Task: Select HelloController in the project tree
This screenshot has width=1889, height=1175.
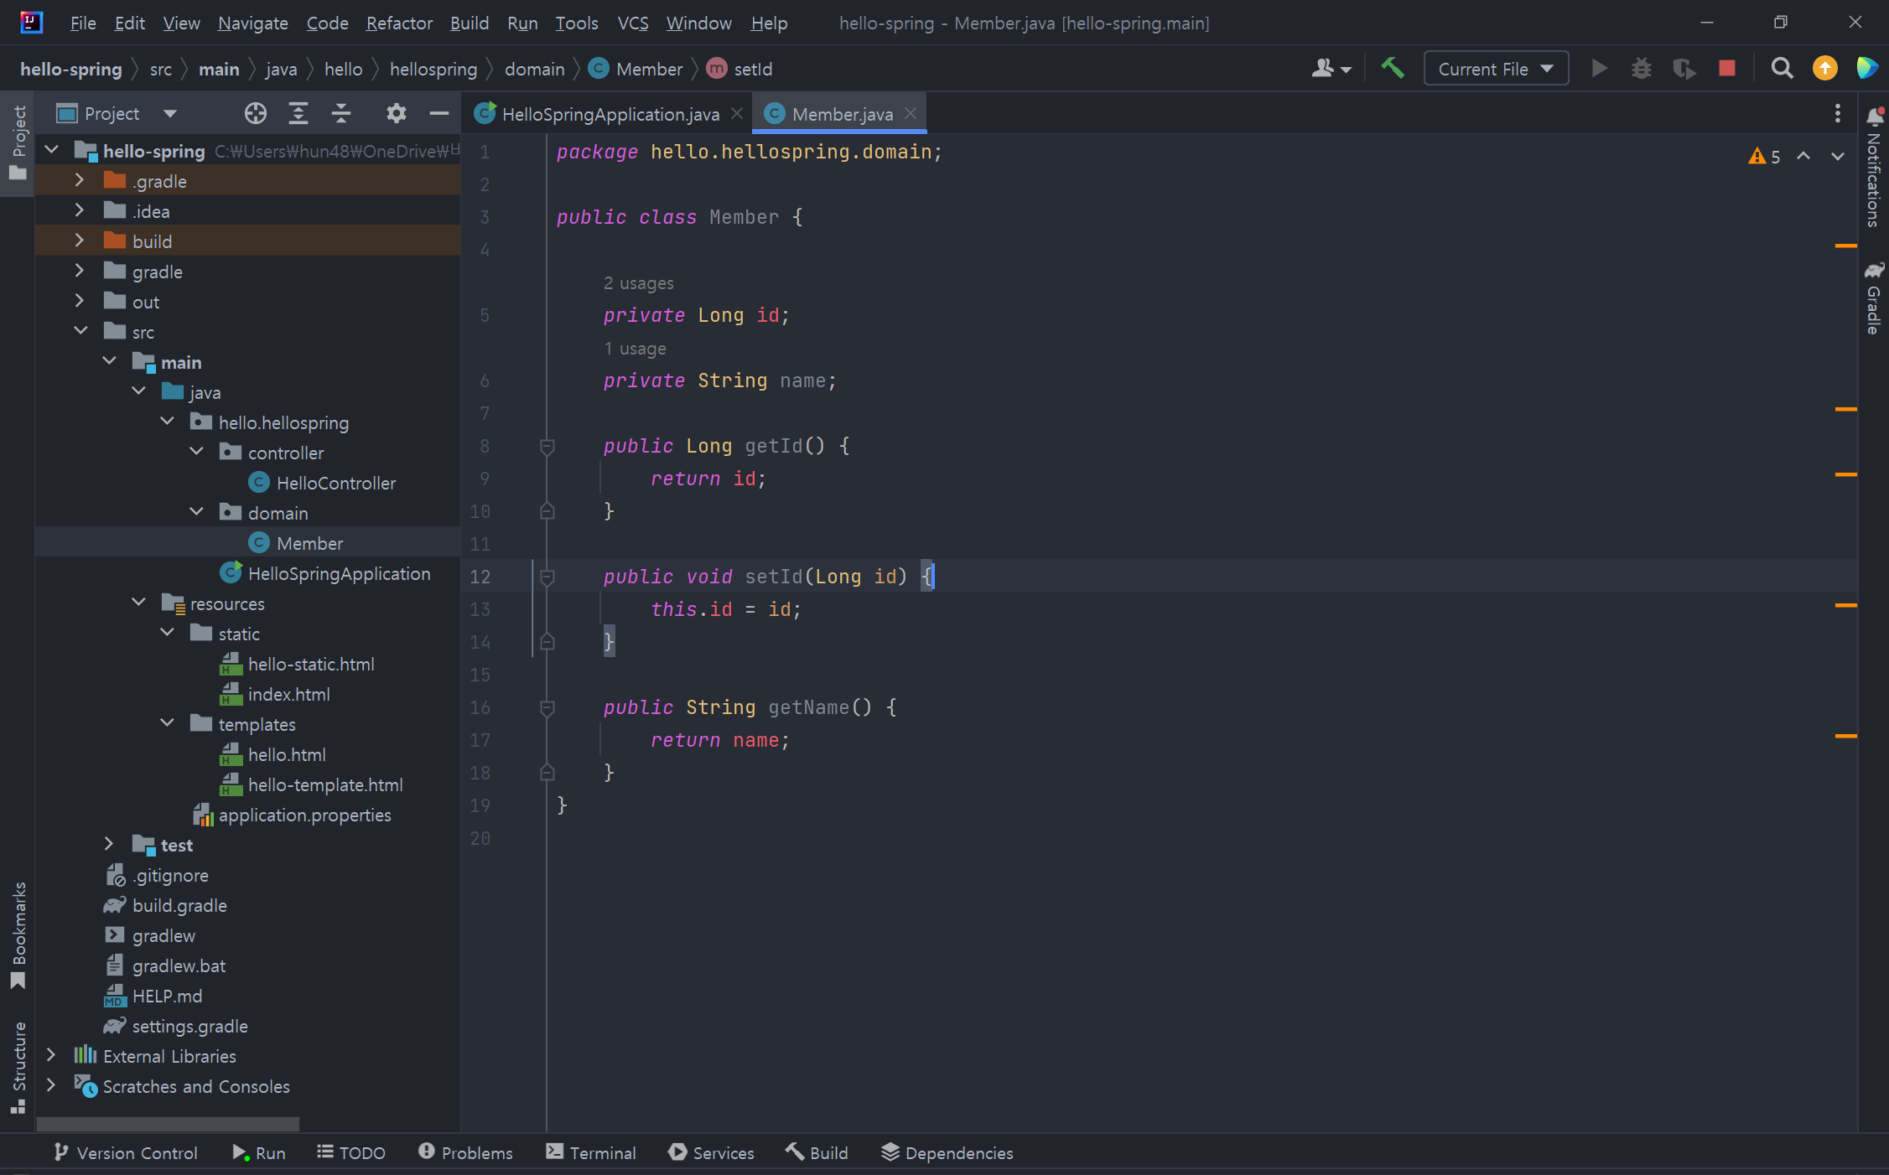Action: click(x=335, y=483)
